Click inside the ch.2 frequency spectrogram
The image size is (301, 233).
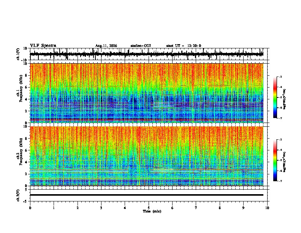click(147, 156)
